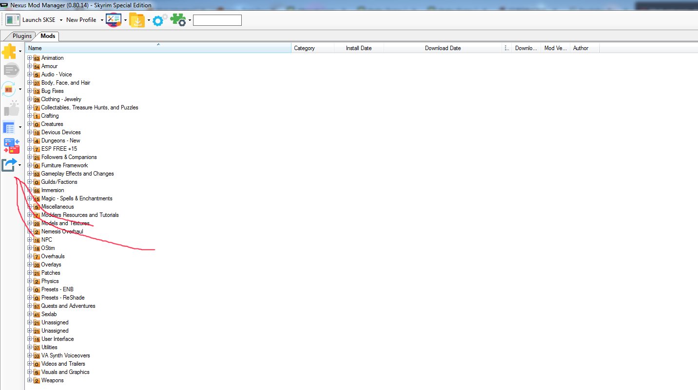Expand the Bug Fixes category

tap(30, 91)
